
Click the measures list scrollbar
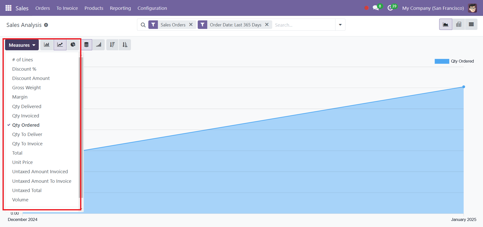tap(81, 127)
